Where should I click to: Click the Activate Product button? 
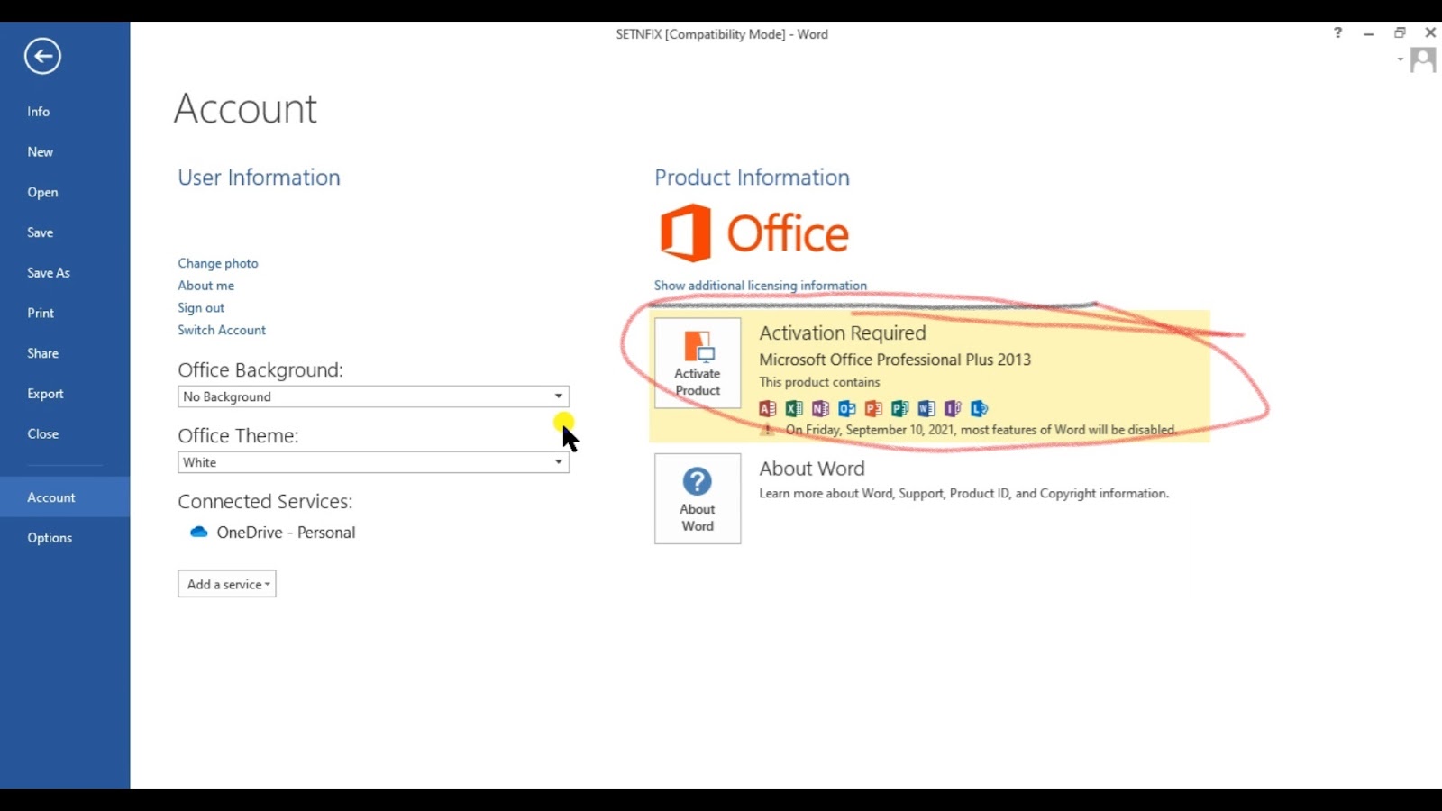(x=698, y=363)
